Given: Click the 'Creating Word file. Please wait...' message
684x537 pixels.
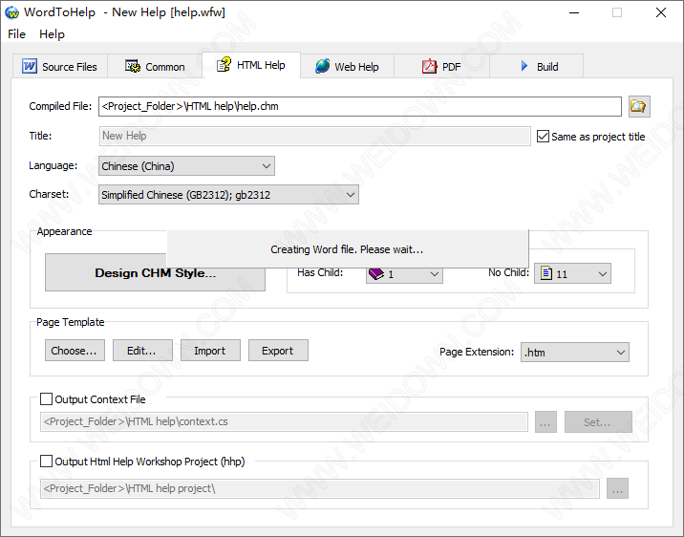Looking at the screenshot, I should tap(347, 249).
